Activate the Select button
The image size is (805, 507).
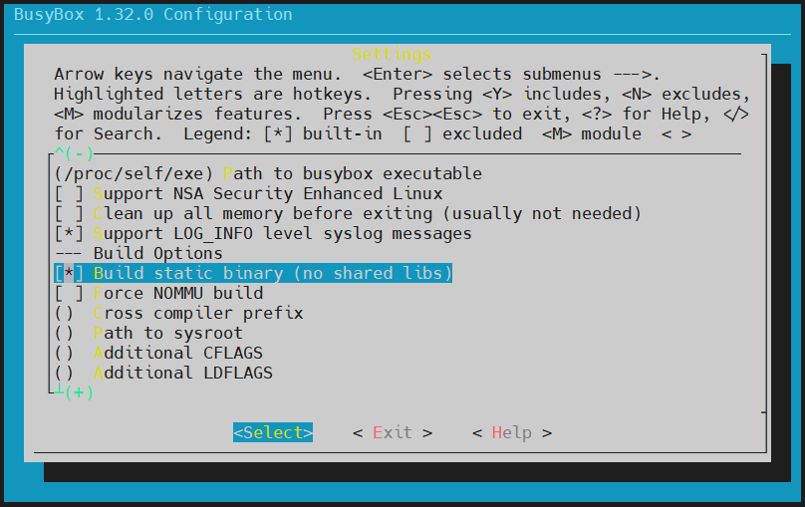coord(273,432)
